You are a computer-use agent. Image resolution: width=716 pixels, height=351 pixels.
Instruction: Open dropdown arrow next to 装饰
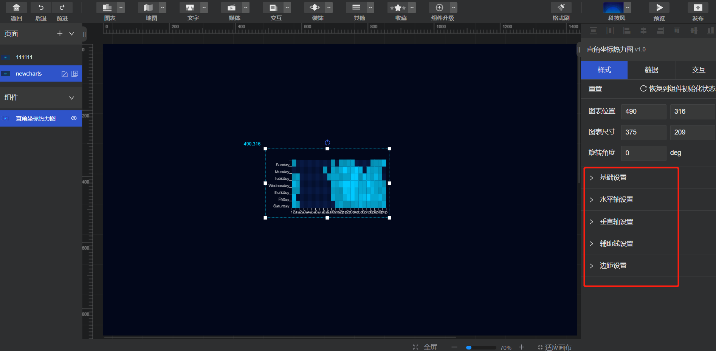coord(329,8)
